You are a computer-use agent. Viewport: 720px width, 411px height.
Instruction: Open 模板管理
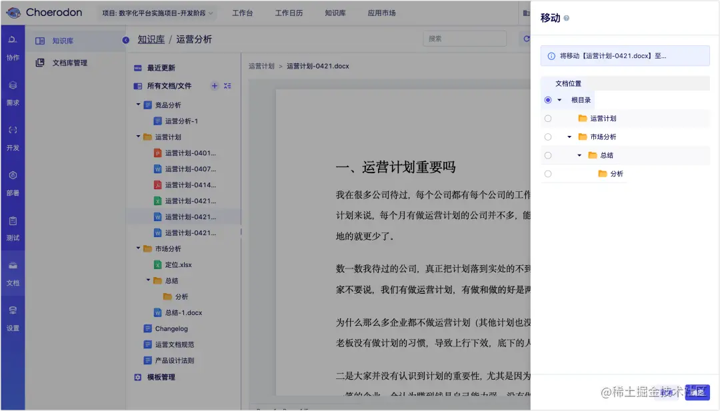tap(161, 377)
